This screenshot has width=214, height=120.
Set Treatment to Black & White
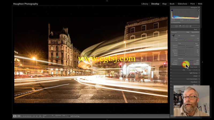click(x=195, y=32)
